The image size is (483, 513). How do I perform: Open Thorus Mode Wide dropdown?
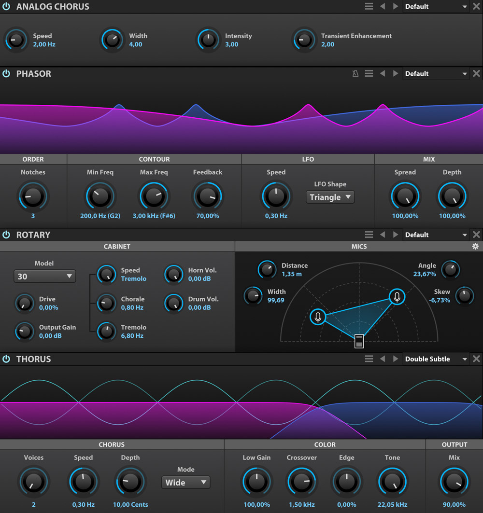[185, 483]
